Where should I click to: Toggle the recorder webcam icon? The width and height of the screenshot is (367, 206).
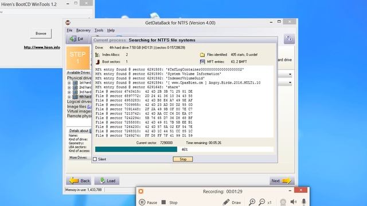[283, 202]
